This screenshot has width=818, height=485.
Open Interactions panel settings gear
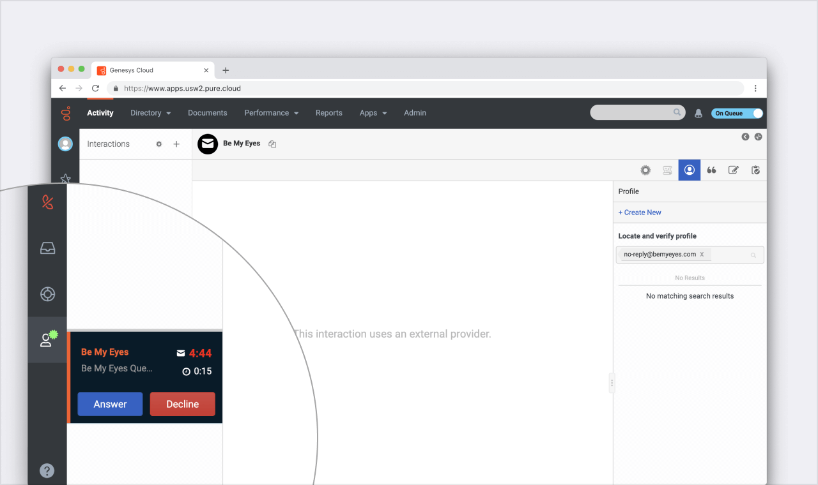tap(159, 144)
